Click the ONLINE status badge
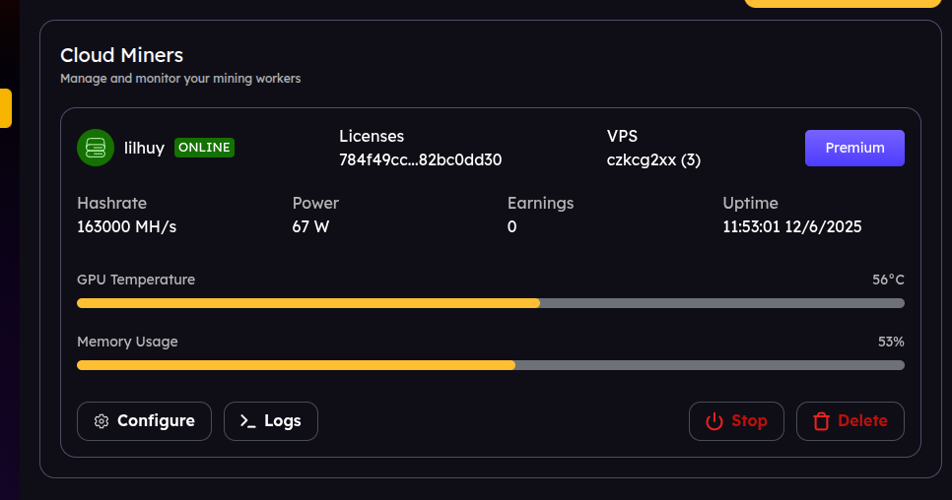952x500 pixels. (x=204, y=148)
